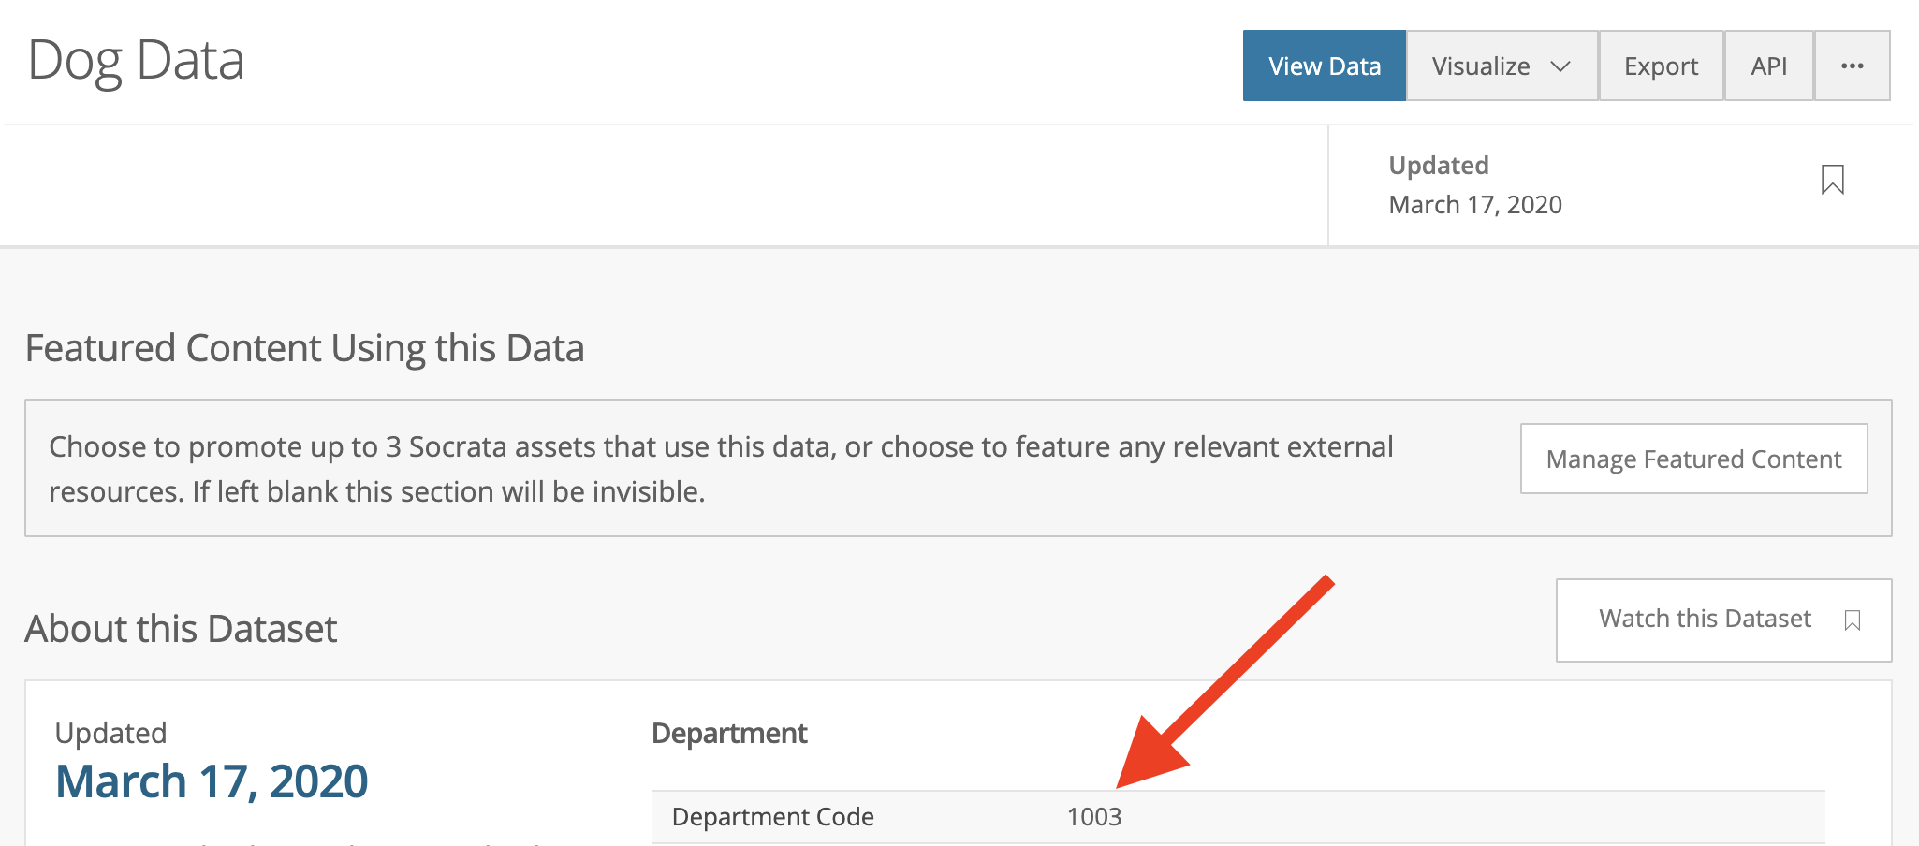Click the chevron arrow next to Visualize
Image resolution: width=1919 pixels, height=846 pixels.
[x=1560, y=66]
